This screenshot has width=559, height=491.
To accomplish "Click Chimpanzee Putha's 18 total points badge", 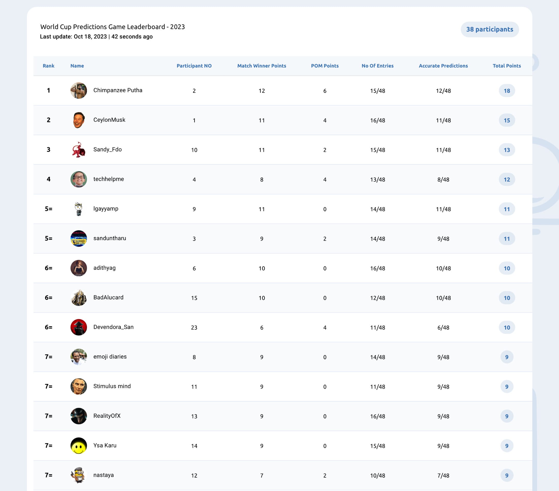I will tap(506, 91).
